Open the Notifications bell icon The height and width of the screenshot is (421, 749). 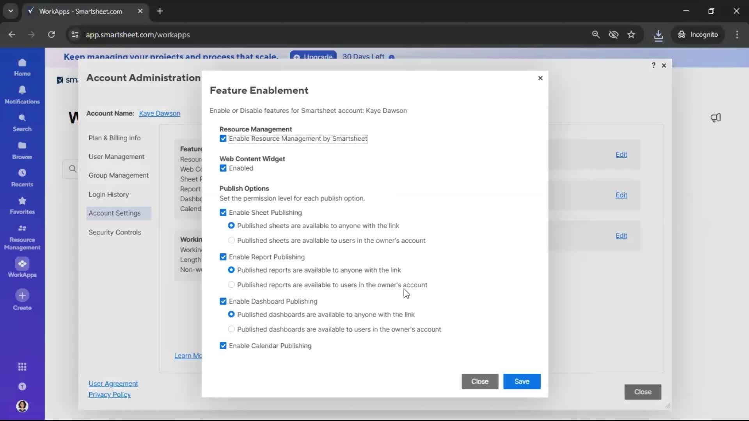[22, 90]
